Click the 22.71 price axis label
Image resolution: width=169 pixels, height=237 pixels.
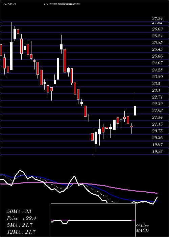pyautogui.click(x=157, y=97)
